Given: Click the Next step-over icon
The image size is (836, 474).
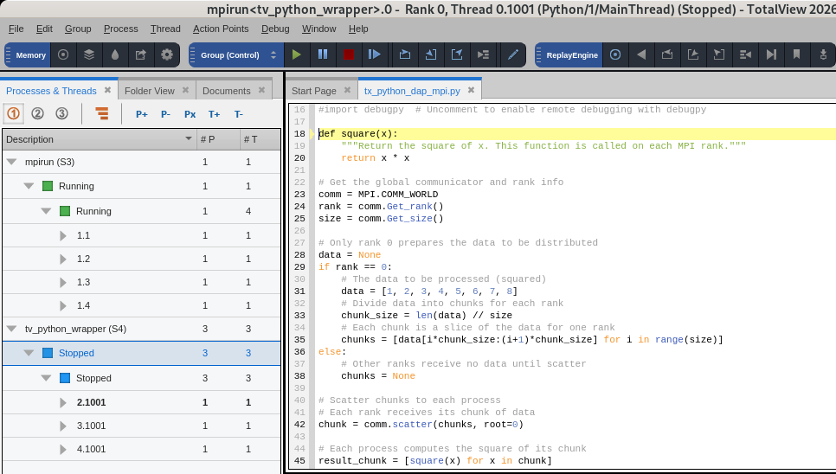Looking at the screenshot, I should (x=405, y=54).
